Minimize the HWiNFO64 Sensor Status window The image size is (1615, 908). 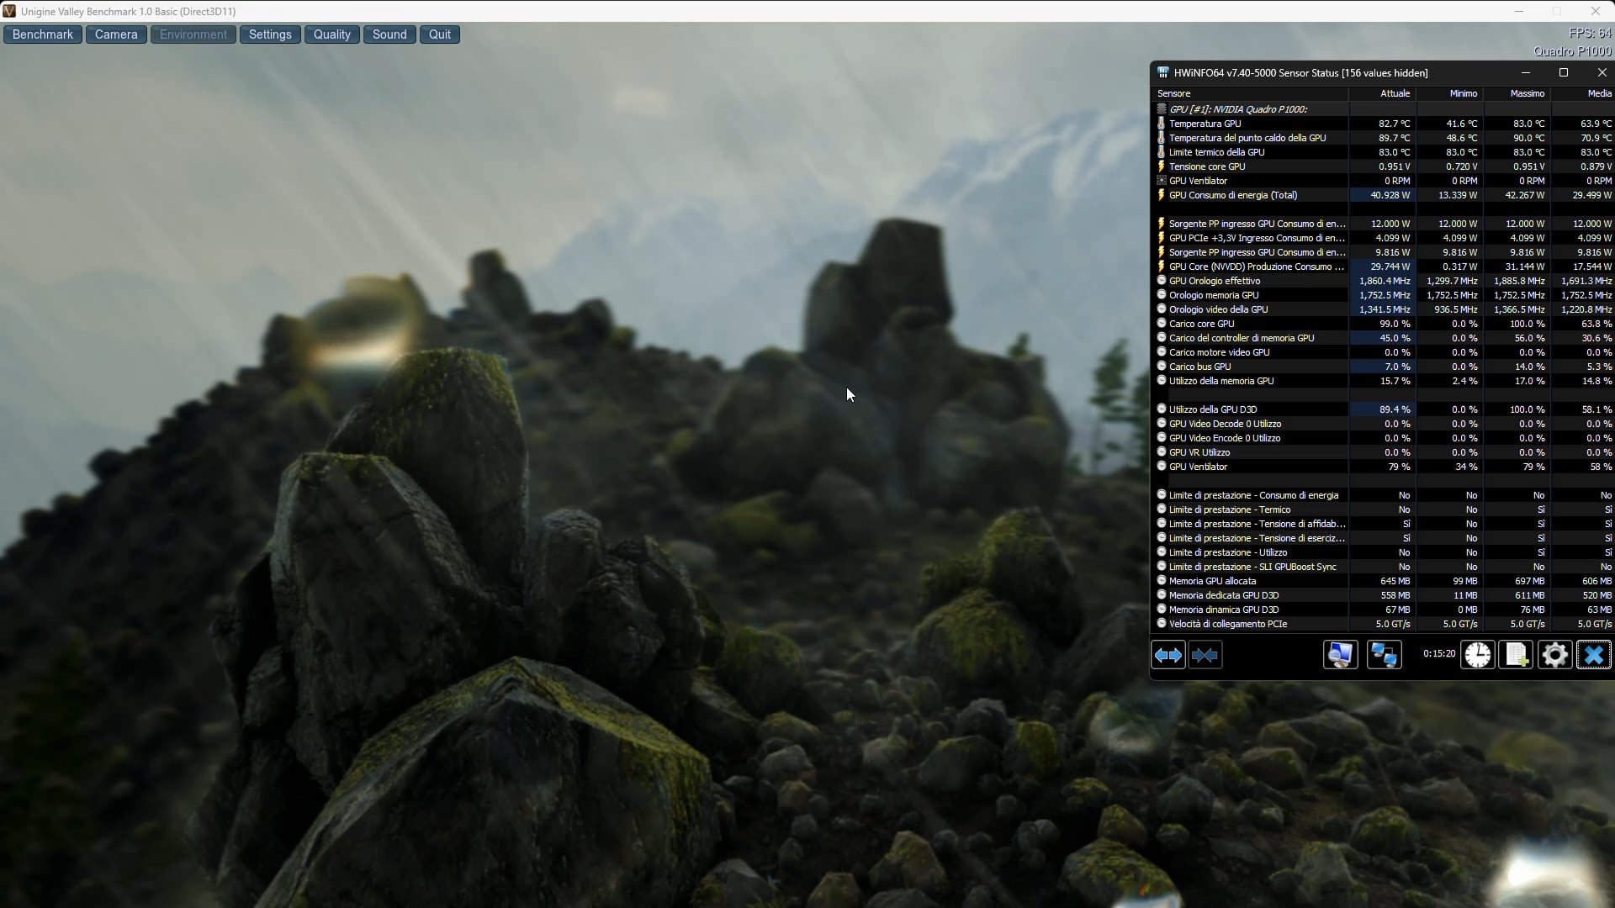pos(1526,73)
